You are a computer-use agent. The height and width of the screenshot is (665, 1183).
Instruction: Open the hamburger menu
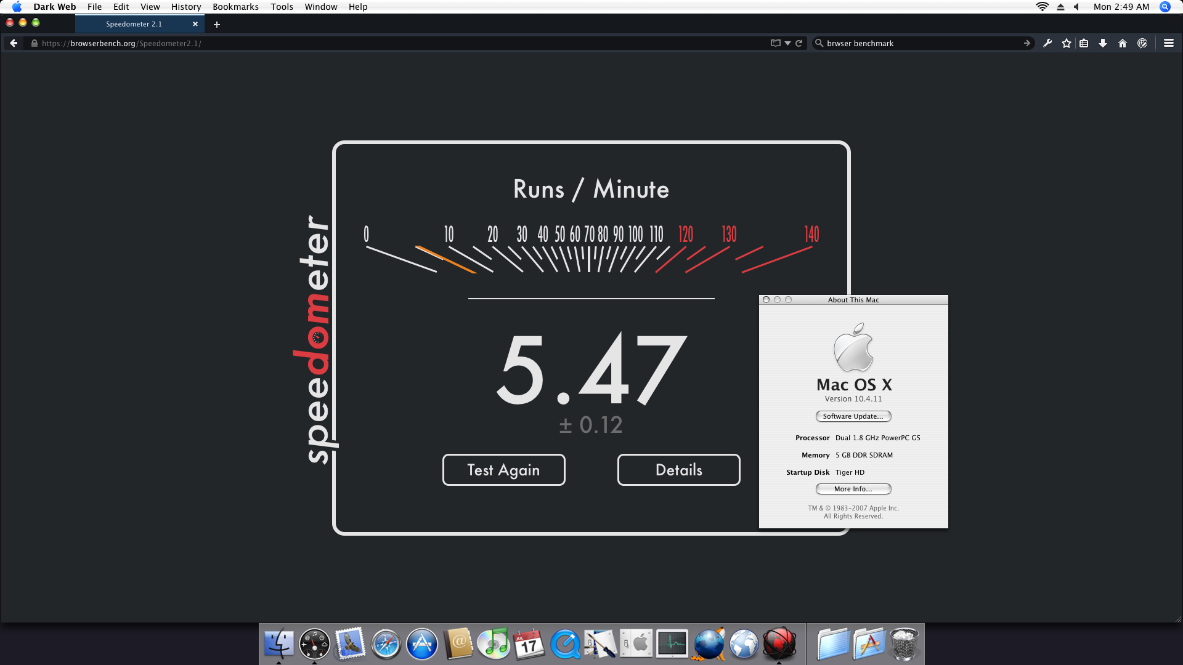pyautogui.click(x=1168, y=43)
